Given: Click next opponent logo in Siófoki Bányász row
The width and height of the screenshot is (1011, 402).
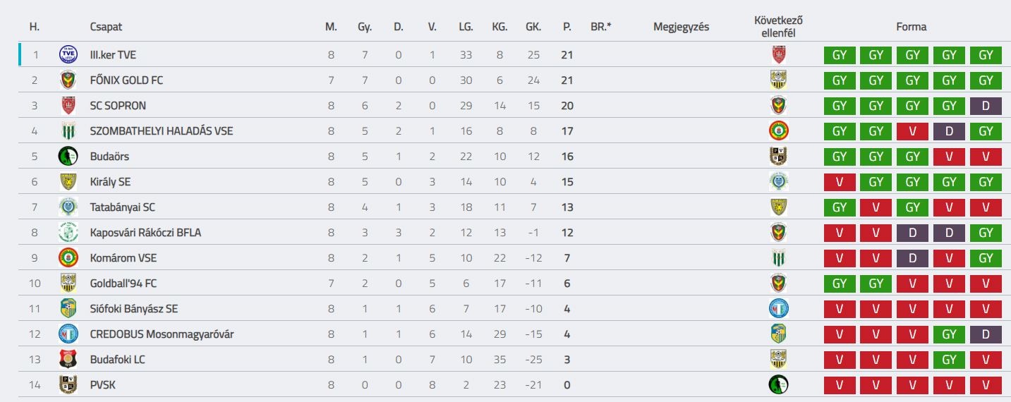Looking at the screenshot, I should pos(778,308).
